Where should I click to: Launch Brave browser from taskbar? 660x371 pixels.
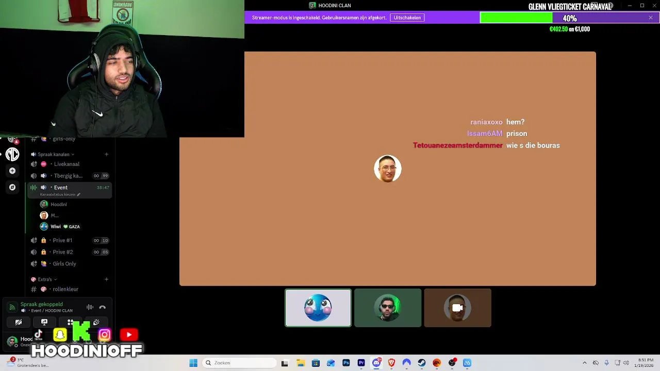pyautogui.click(x=391, y=363)
